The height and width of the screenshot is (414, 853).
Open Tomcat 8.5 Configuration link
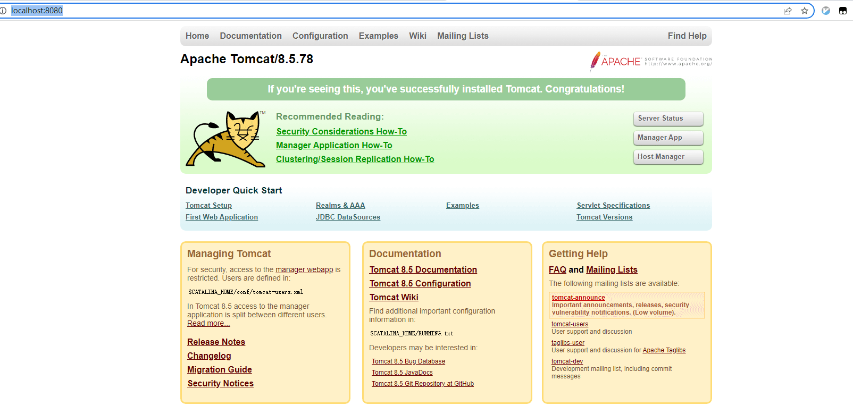pos(420,283)
